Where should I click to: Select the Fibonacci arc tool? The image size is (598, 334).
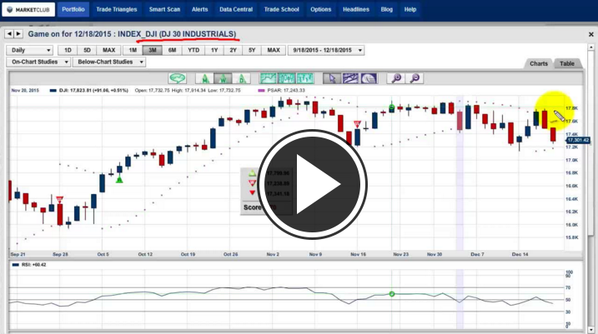click(369, 78)
